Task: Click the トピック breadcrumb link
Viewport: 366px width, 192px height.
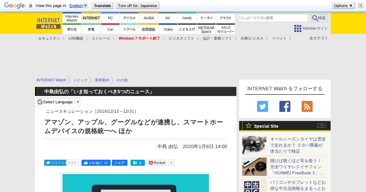Action: [80, 80]
